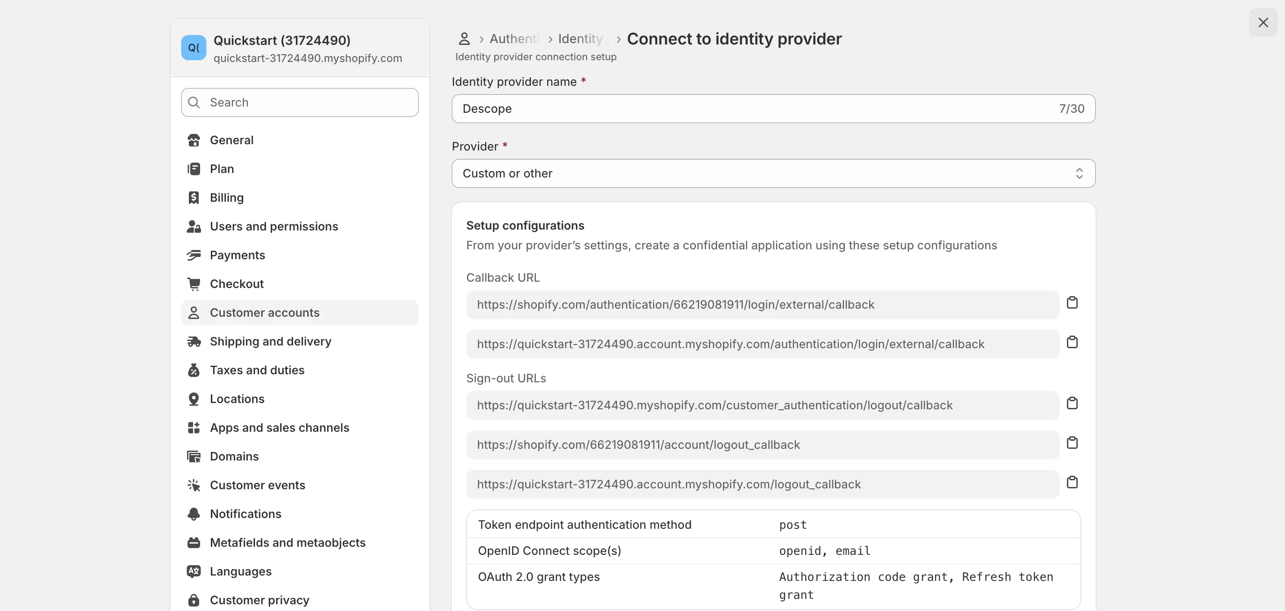Copy the shopify.com authentication callback URL
This screenshot has height=611, width=1285.
(1072, 302)
